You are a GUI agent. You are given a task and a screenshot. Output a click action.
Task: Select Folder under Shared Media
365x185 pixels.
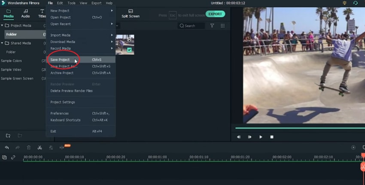pos(11,52)
